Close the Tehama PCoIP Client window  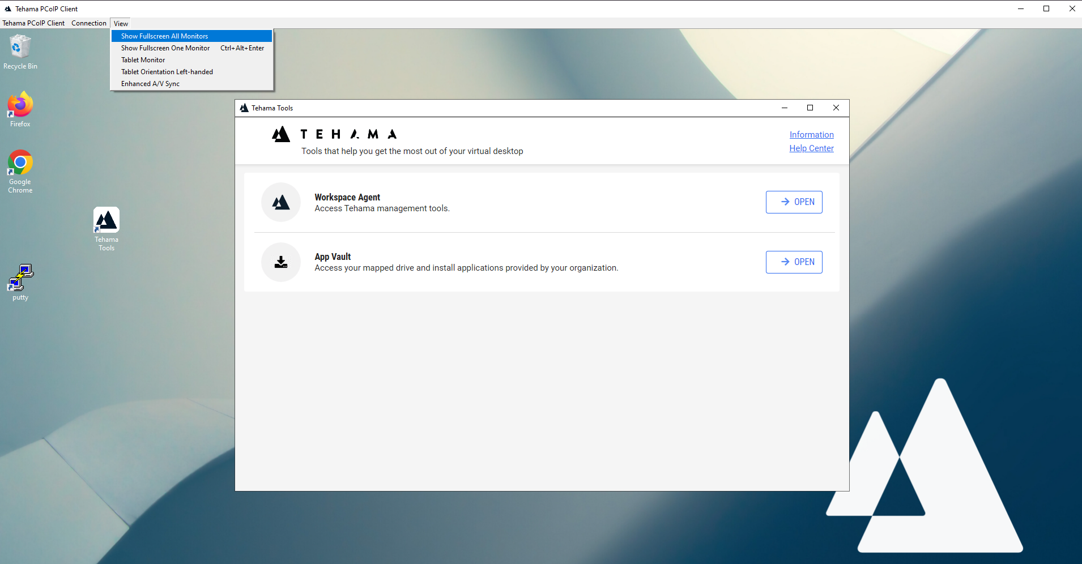[x=1072, y=8]
